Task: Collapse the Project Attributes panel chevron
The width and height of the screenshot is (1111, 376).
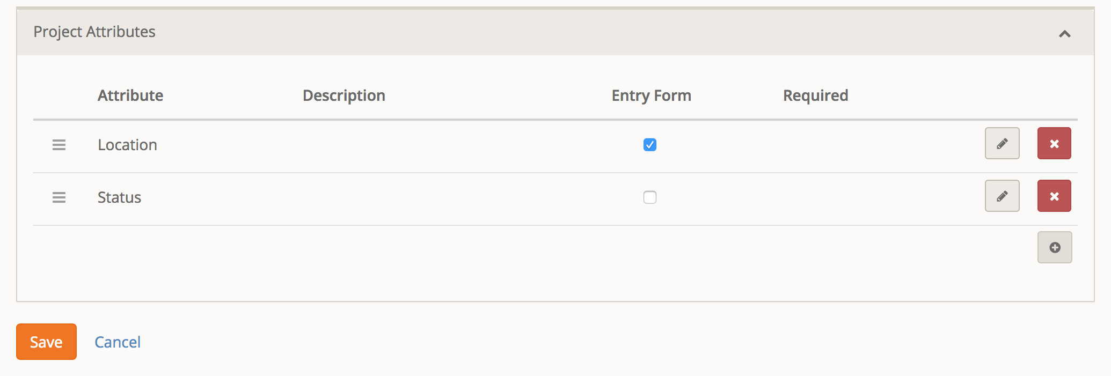Action: pos(1064,34)
